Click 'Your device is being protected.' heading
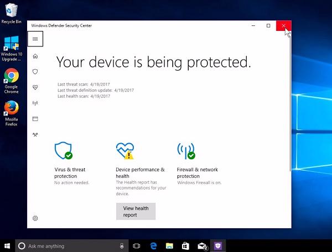This screenshot has width=332, height=252. [x=153, y=62]
